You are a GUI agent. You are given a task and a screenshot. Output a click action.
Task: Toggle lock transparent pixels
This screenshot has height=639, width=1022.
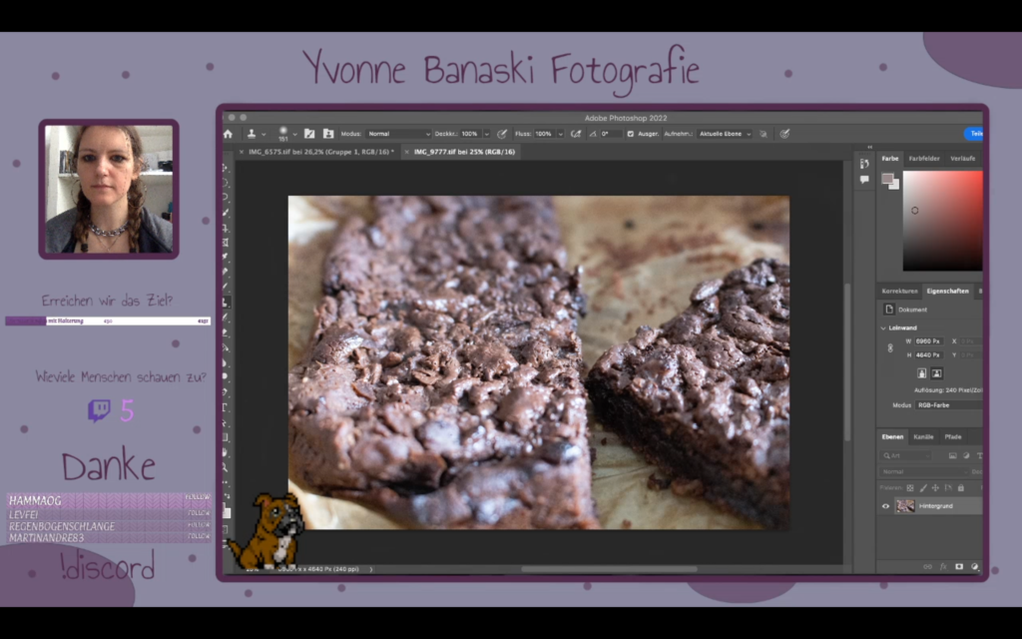pos(910,487)
